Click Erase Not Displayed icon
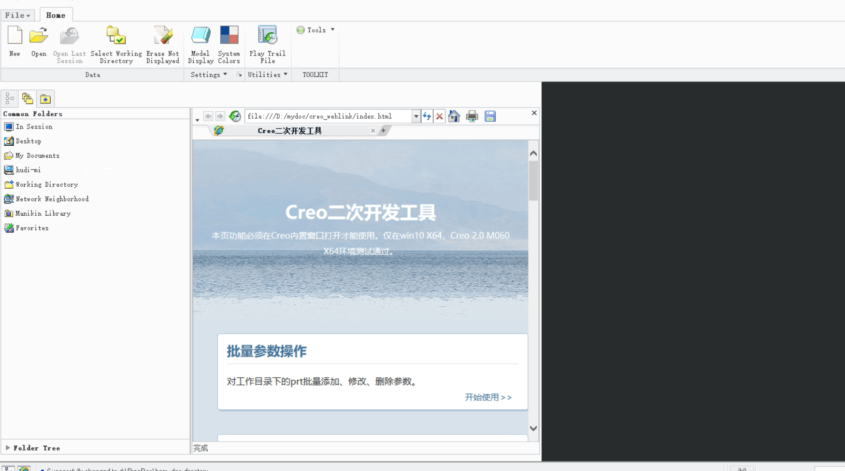The height and width of the screenshot is (471, 845). 163,45
